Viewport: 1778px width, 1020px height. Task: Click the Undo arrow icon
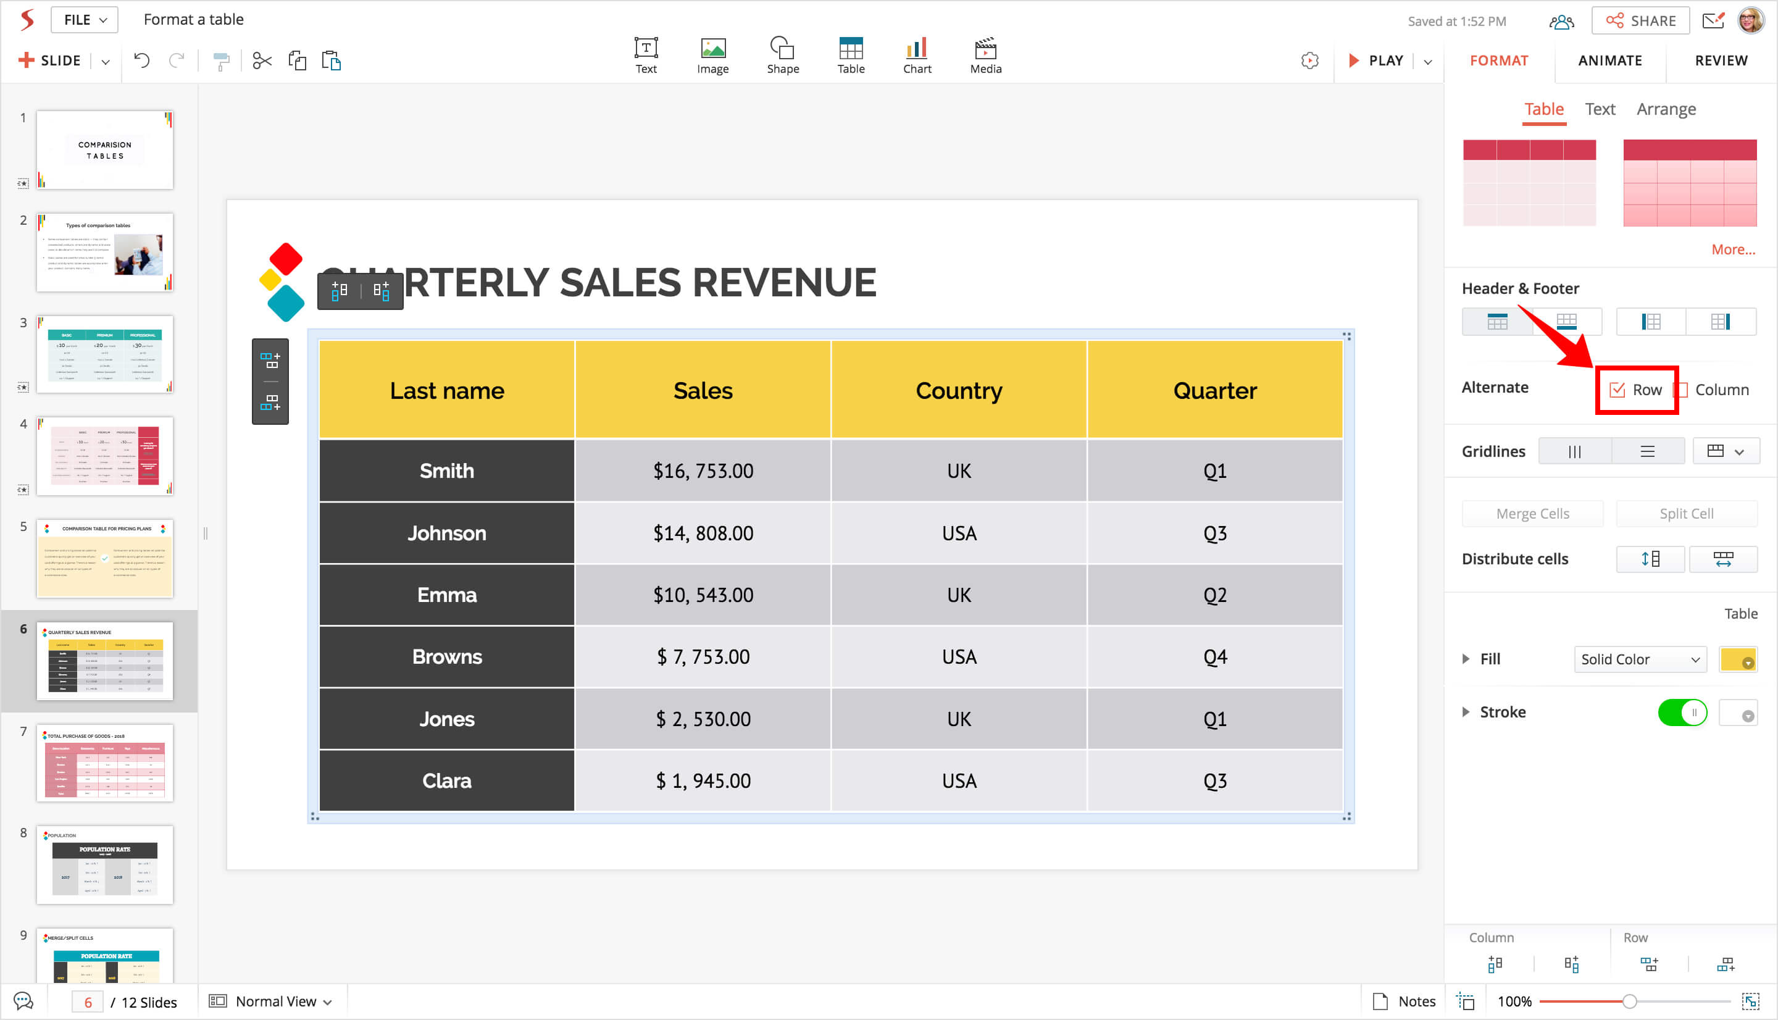click(x=141, y=61)
